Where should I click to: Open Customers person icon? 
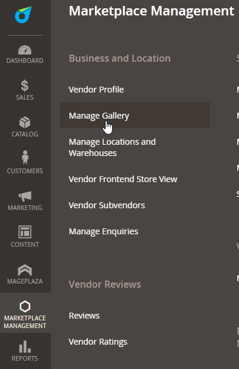(25, 157)
